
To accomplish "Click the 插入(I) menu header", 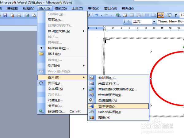I will tap(44, 9).
